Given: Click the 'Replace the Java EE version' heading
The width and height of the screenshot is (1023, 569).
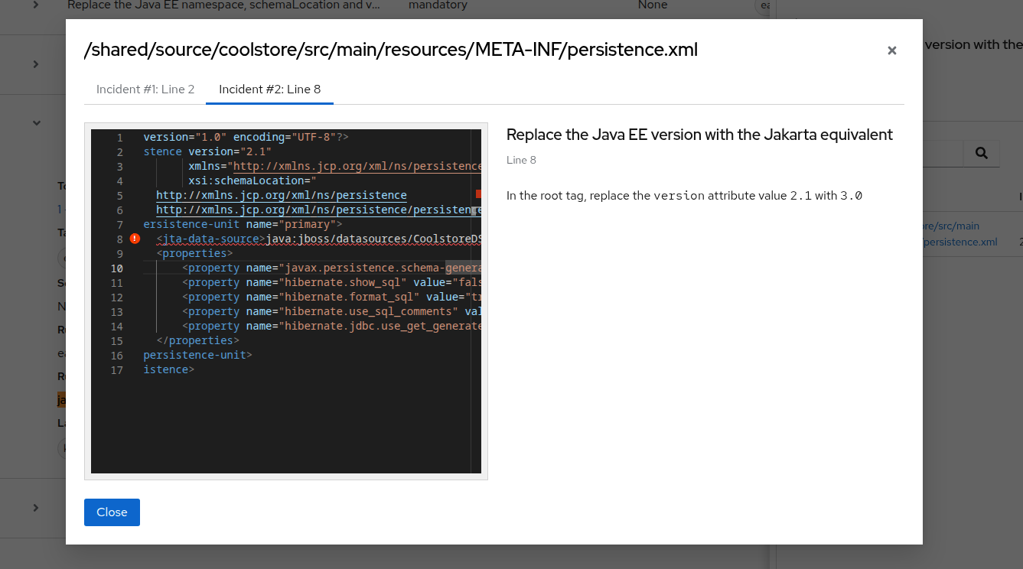Looking at the screenshot, I should tap(699, 135).
